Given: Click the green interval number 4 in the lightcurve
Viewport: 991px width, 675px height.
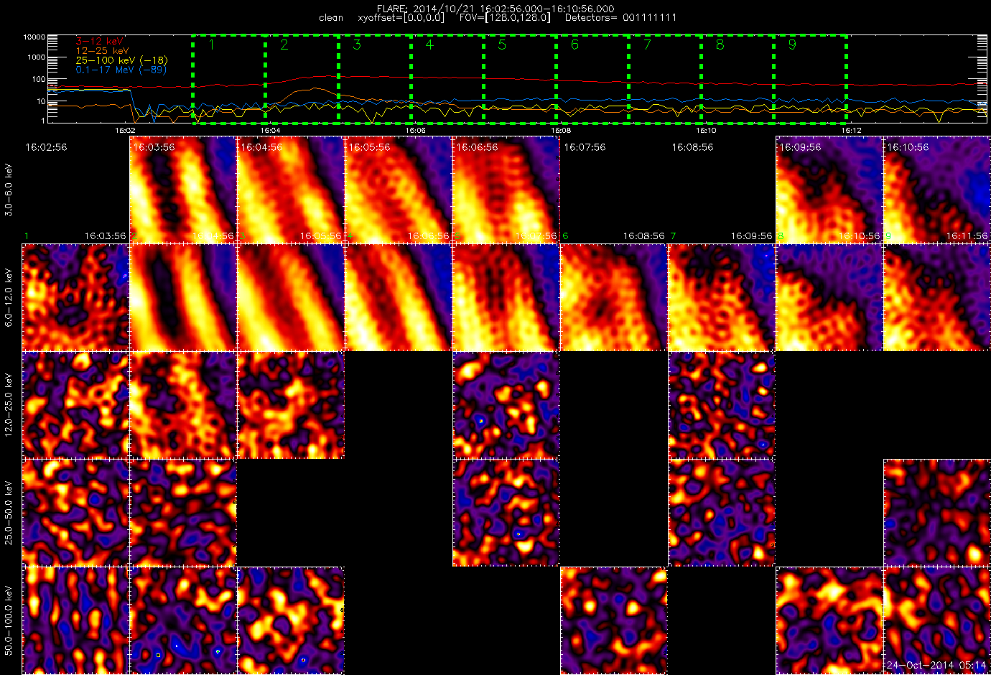Looking at the screenshot, I should pyautogui.click(x=429, y=45).
